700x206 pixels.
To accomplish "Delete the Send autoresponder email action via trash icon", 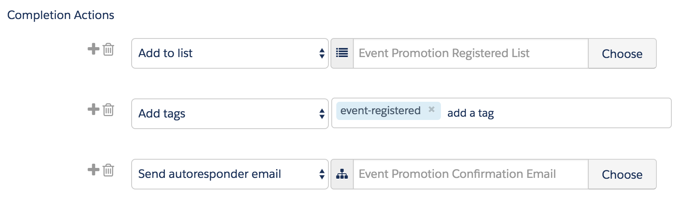I will [x=108, y=170].
